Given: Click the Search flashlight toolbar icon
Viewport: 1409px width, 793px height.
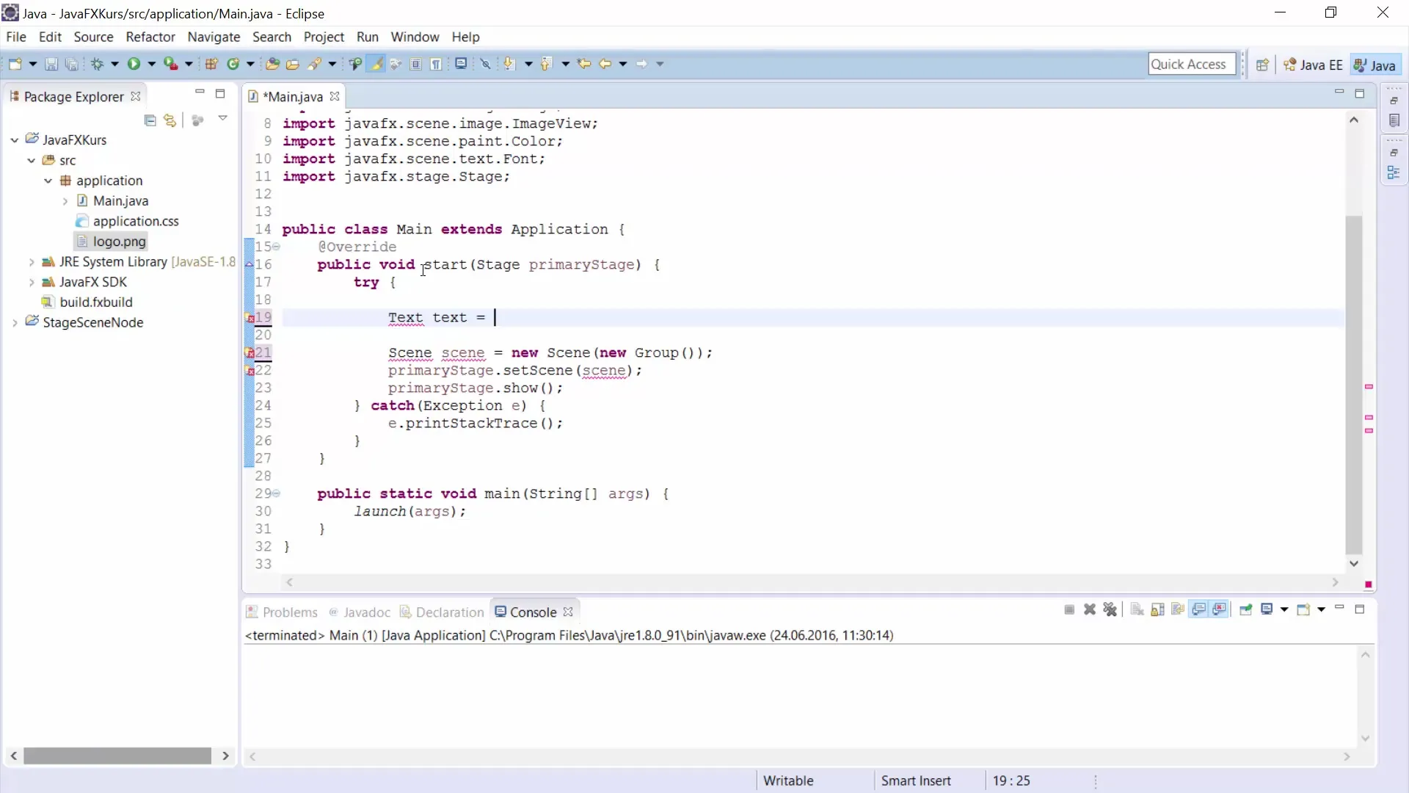Looking at the screenshot, I should [315, 64].
